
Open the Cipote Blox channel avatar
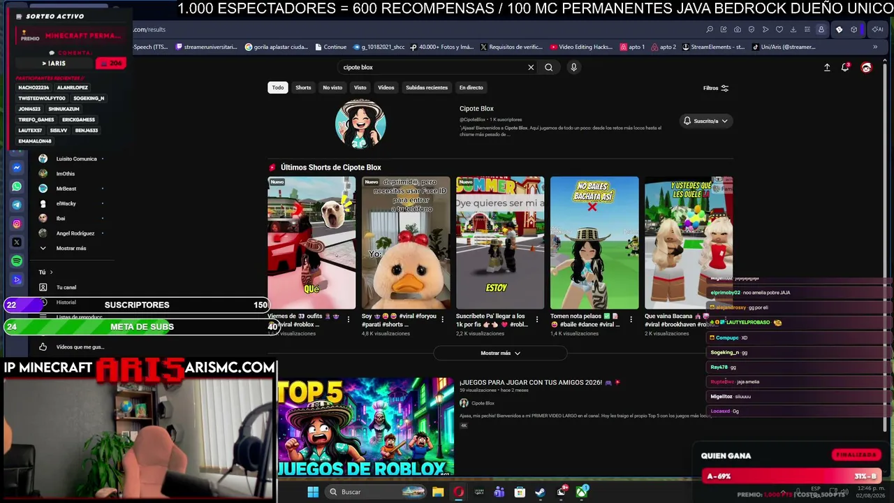360,124
